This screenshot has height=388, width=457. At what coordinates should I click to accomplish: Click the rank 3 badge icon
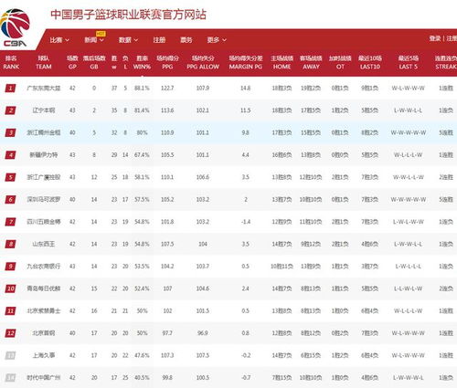10,132
